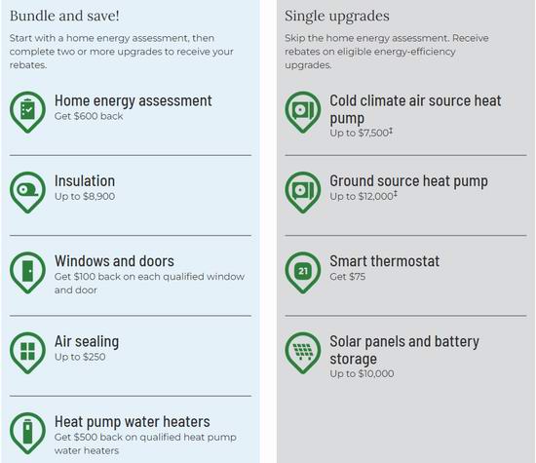Click the solar panels pin icon

[303, 353]
